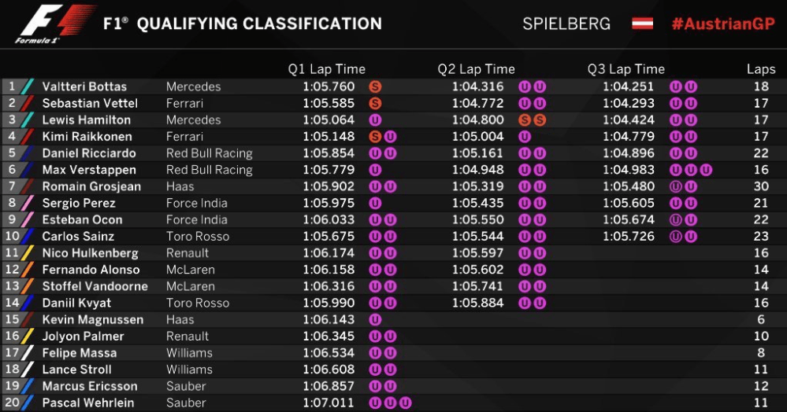787x412 pixels.
Task: Click Bottas's Q3 time 1:04.251
Action: tap(628, 86)
